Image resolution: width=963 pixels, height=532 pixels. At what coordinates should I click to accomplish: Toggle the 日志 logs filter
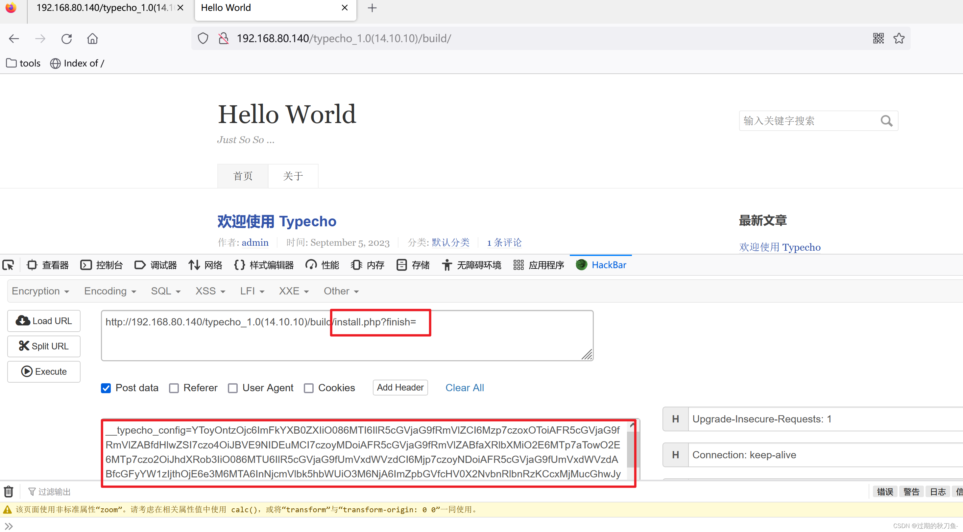[938, 492]
